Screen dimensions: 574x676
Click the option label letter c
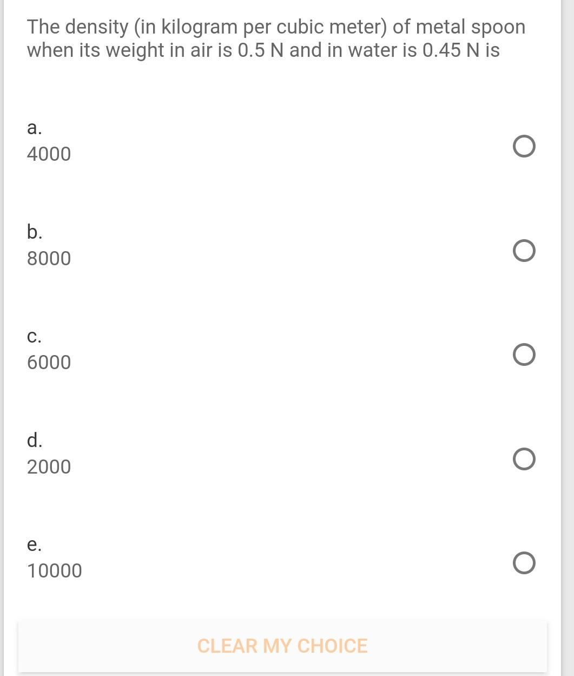(x=34, y=337)
